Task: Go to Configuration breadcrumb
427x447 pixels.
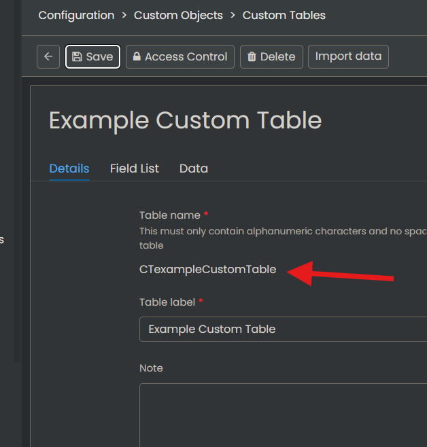Action: pos(76,16)
